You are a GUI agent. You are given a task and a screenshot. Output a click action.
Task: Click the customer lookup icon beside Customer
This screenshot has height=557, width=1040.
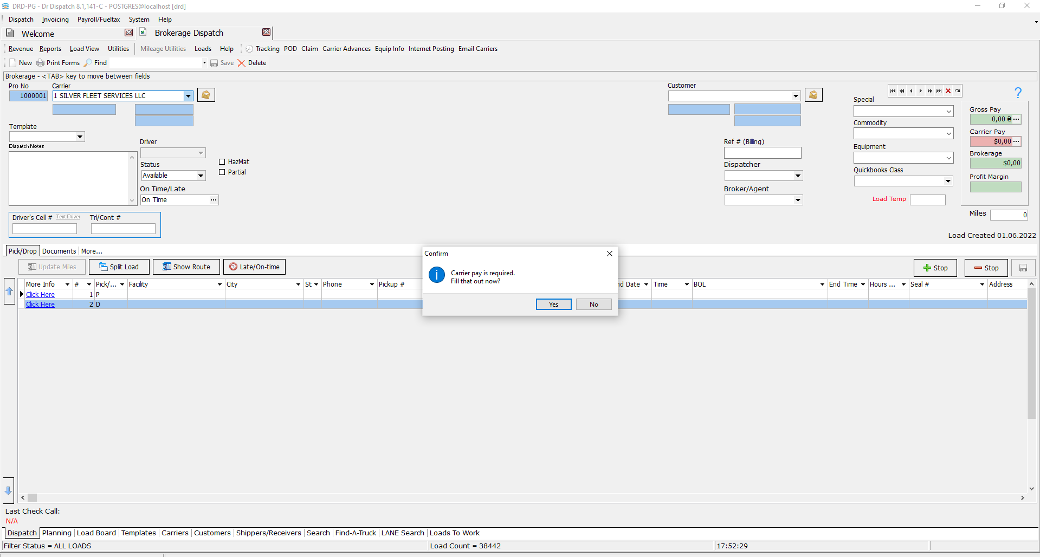click(x=813, y=95)
